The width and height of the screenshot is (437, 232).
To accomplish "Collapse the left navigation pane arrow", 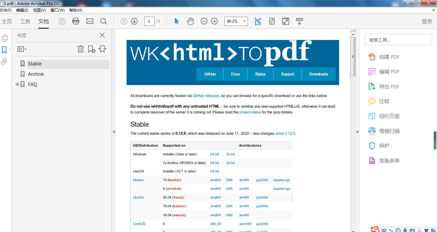I will (x=113, y=131).
